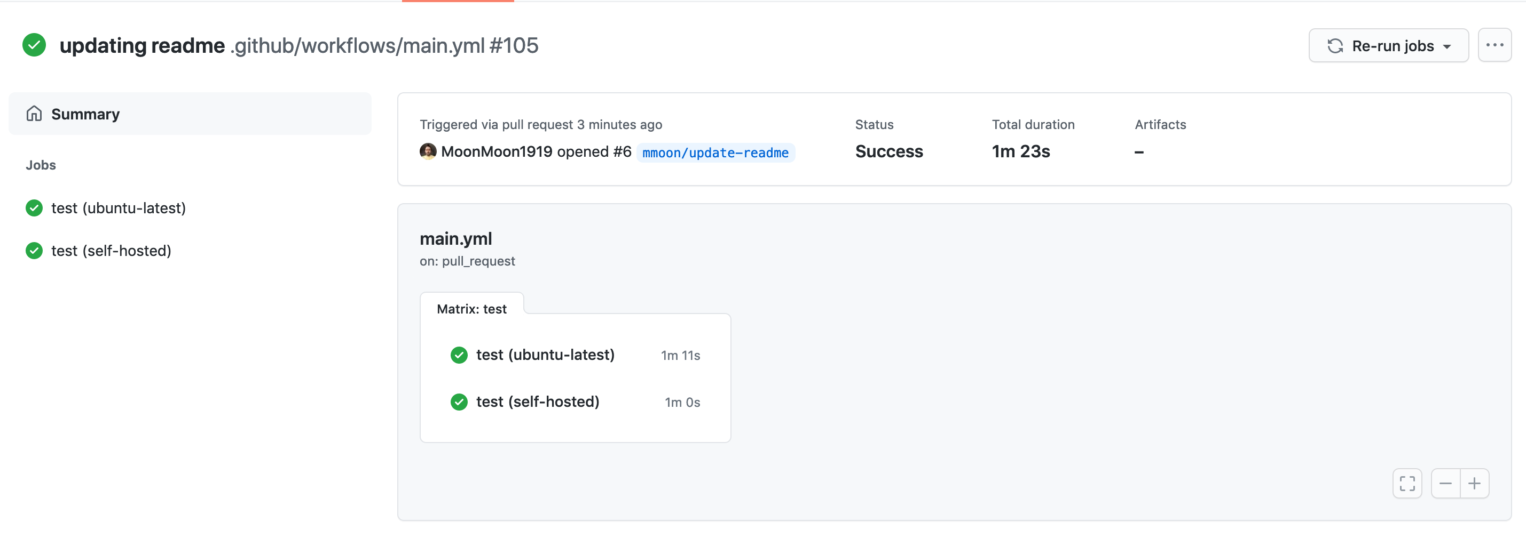Click the MoonMoon1919 username link
Screen dimensions: 1526x546
[x=497, y=151]
